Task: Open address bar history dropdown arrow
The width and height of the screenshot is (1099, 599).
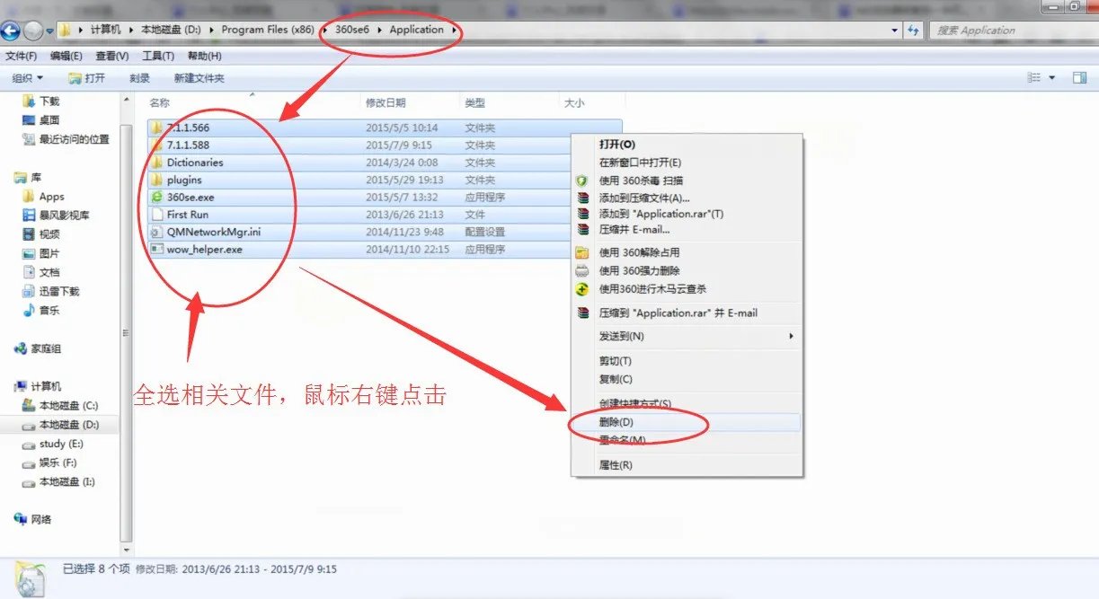Action: [x=894, y=30]
